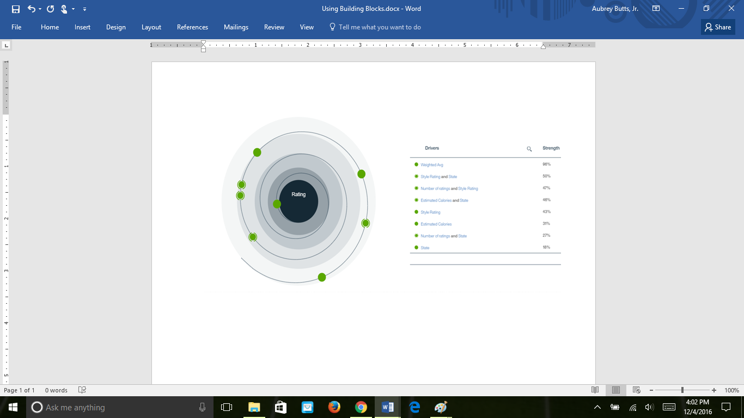The image size is (744, 418).
Task: Open the Undo history dropdown arrow
Action: (40, 9)
